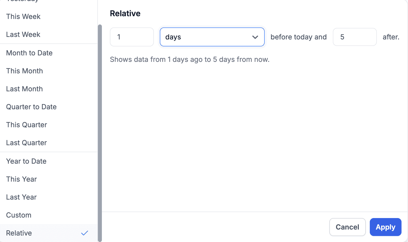This screenshot has width=408, height=242.
Task: Pick Month to Date range
Action: (x=29, y=53)
